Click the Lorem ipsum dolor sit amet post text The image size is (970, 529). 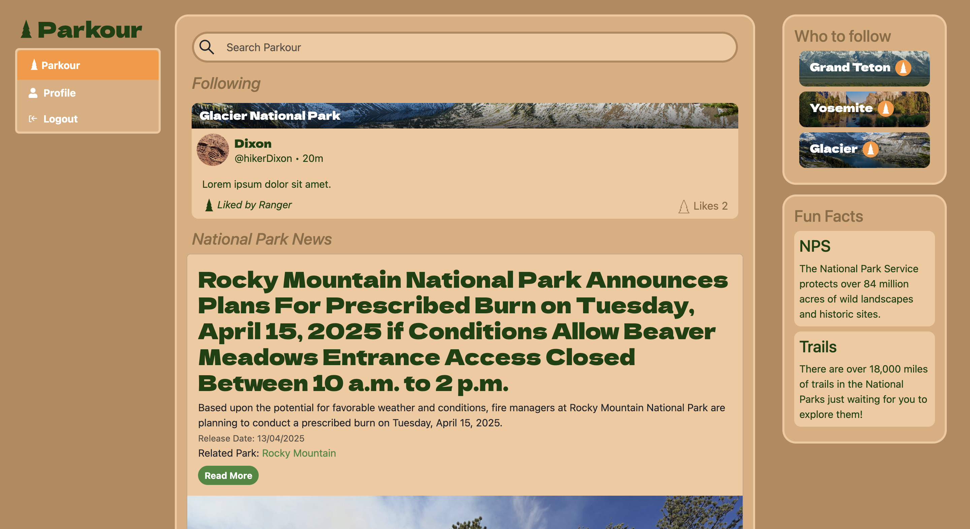(266, 184)
